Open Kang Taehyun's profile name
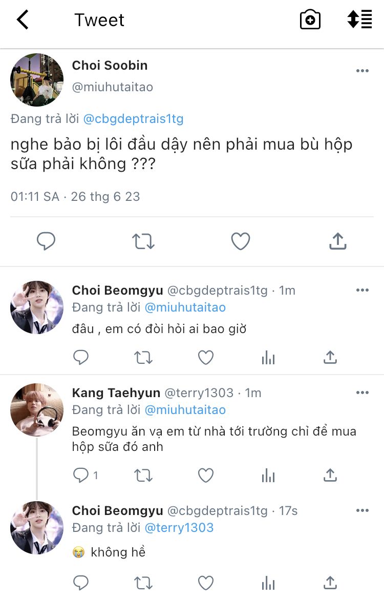This screenshot has height=598, width=384. 115,393
